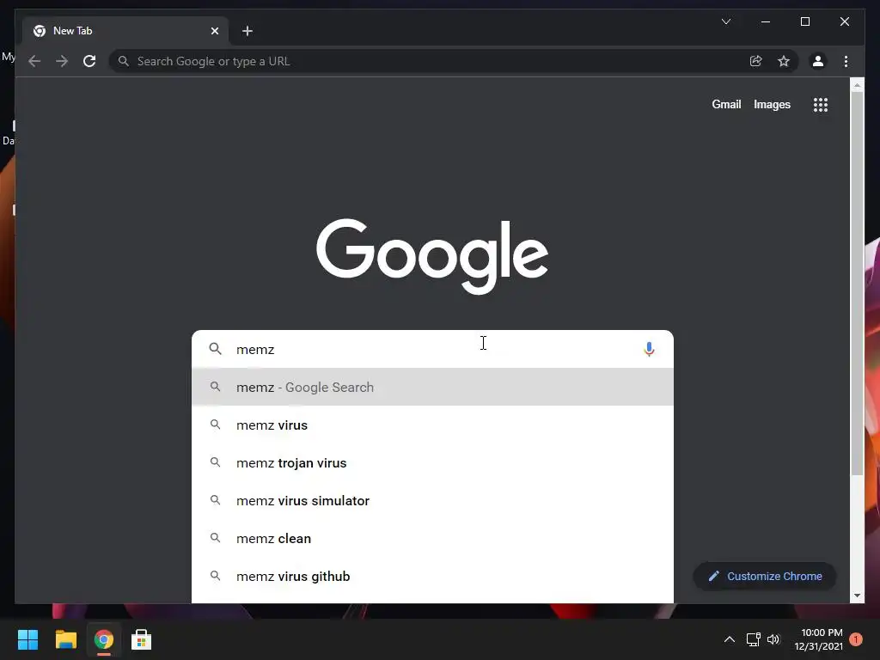Open the tab search dropdown arrow

(x=725, y=21)
